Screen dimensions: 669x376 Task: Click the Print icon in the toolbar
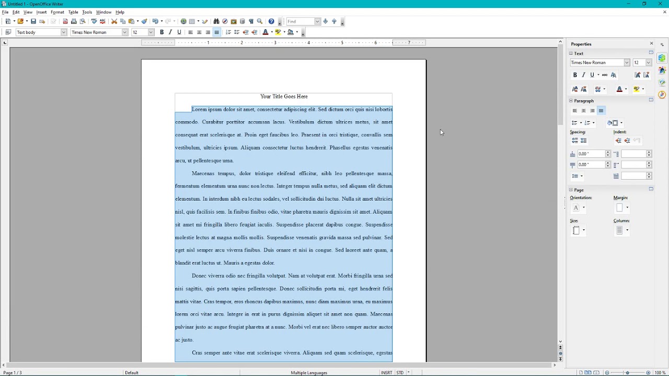[74, 21]
